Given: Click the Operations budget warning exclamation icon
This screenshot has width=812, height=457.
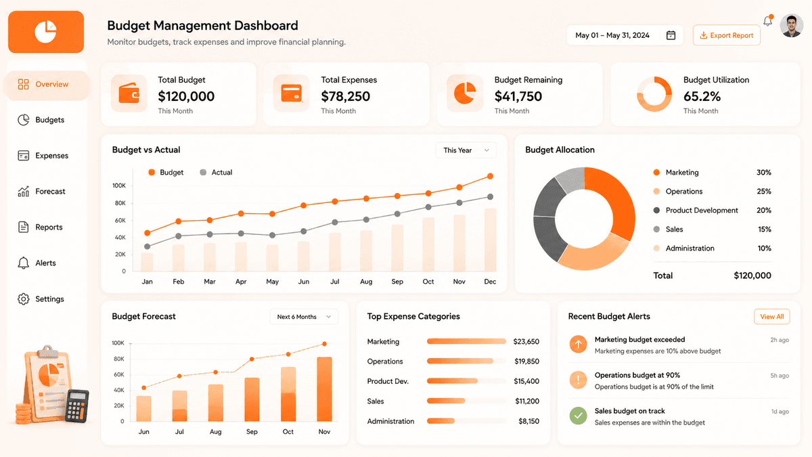Looking at the screenshot, I should coord(578,380).
